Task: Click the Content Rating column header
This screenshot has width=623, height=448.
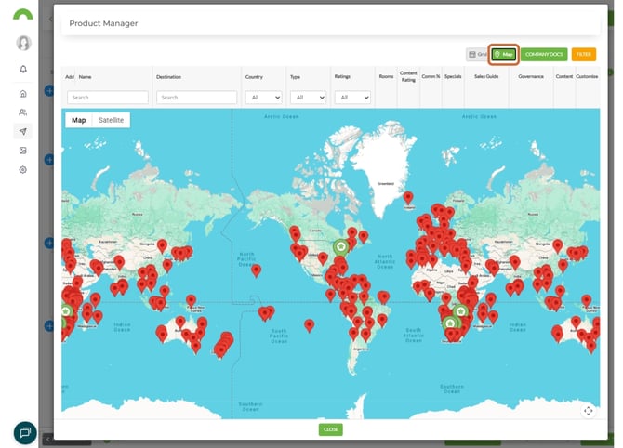Action: point(408,76)
